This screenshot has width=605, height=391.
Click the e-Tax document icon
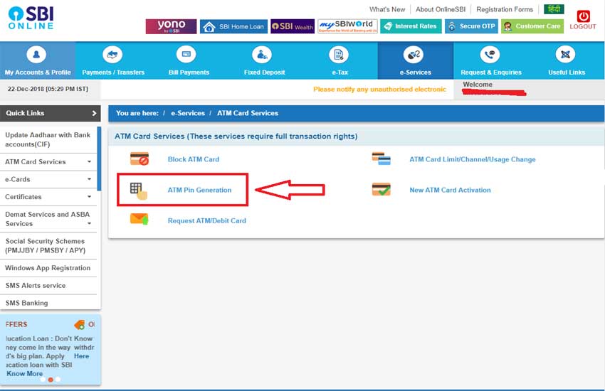click(x=339, y=55)
